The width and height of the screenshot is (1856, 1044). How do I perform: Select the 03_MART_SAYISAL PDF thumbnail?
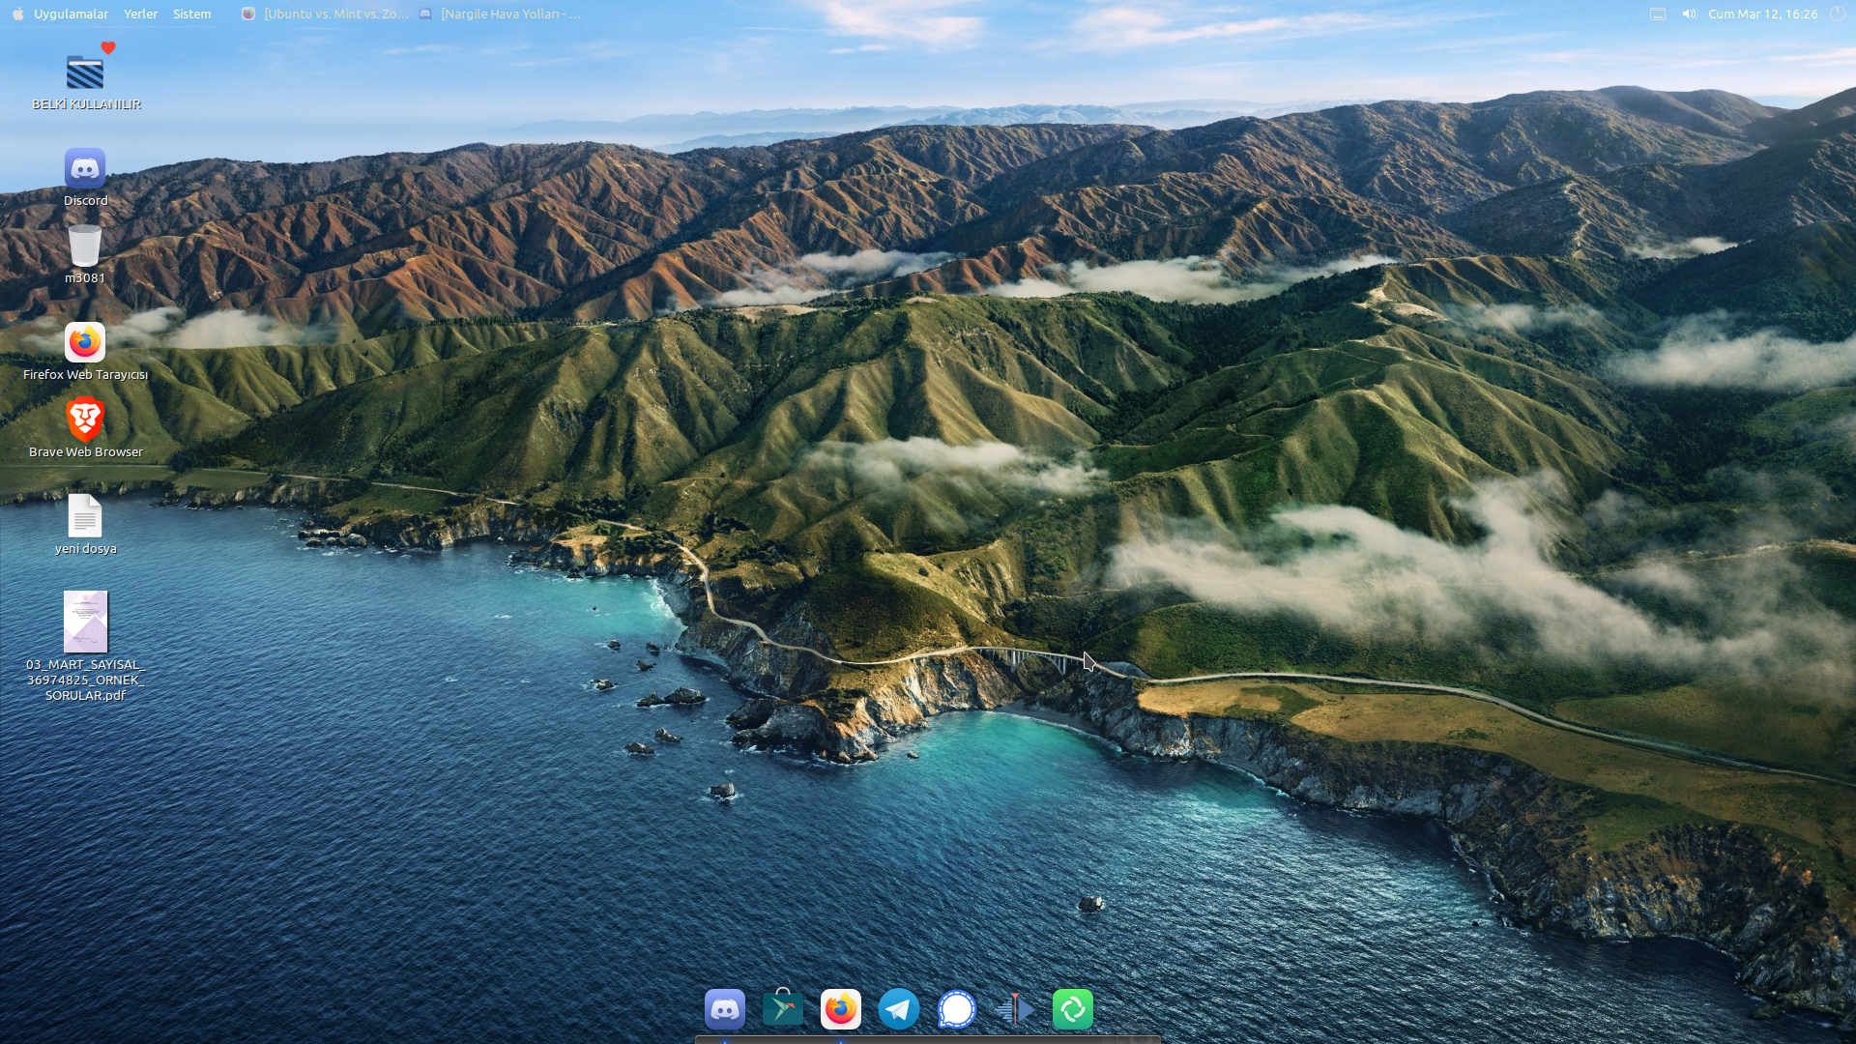pos(85,622)
